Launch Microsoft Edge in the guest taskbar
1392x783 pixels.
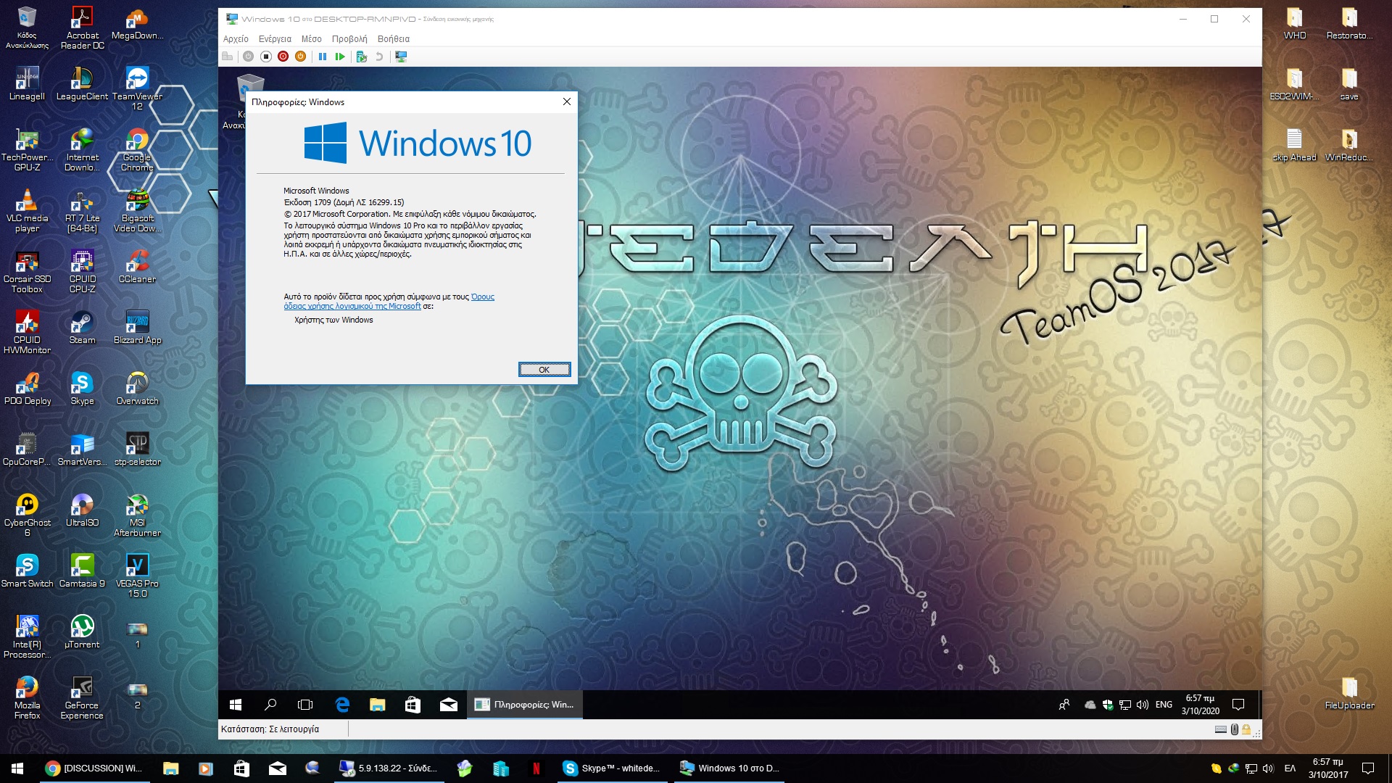[342, 705]
